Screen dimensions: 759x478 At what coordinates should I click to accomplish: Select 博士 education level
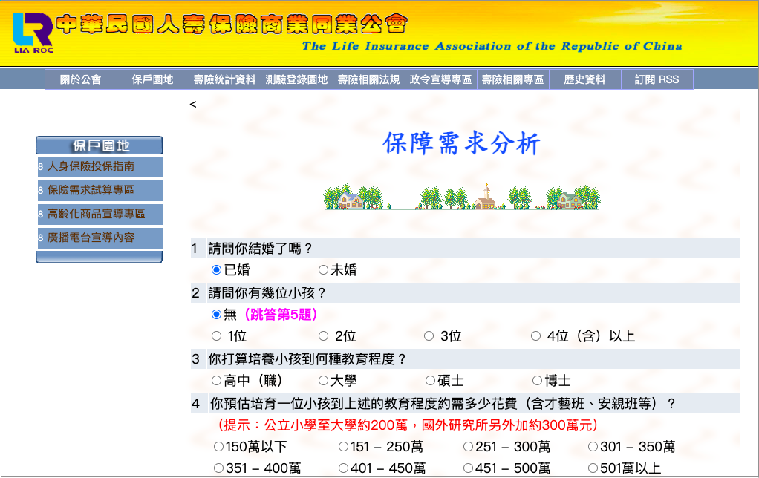[537, 381]
